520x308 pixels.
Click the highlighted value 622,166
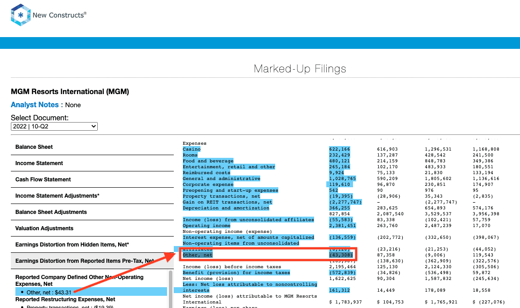click(339, 149)
